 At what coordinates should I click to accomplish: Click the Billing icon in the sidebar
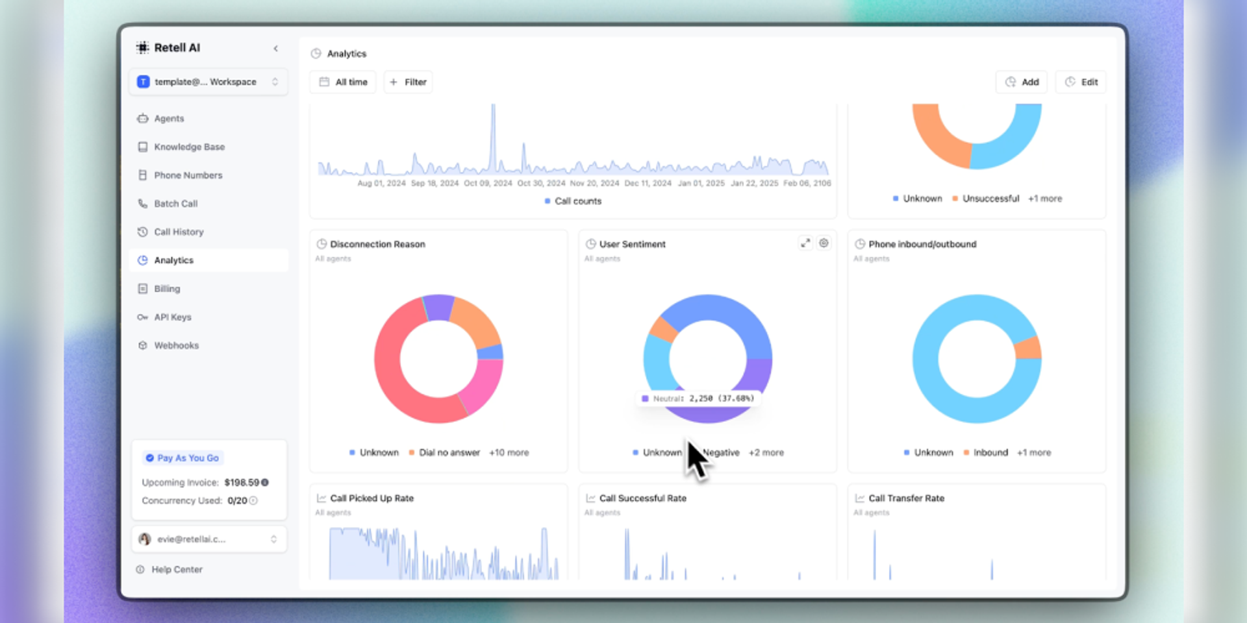pos(143,289)
